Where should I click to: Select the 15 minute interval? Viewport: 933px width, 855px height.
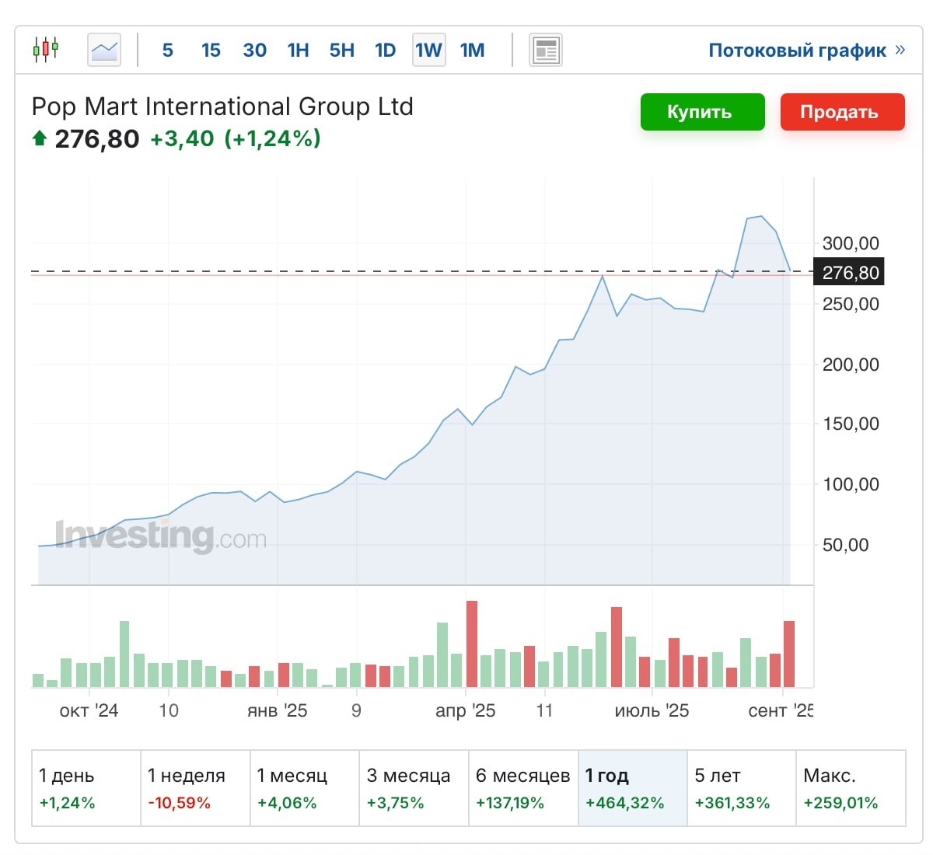point(211,51)
